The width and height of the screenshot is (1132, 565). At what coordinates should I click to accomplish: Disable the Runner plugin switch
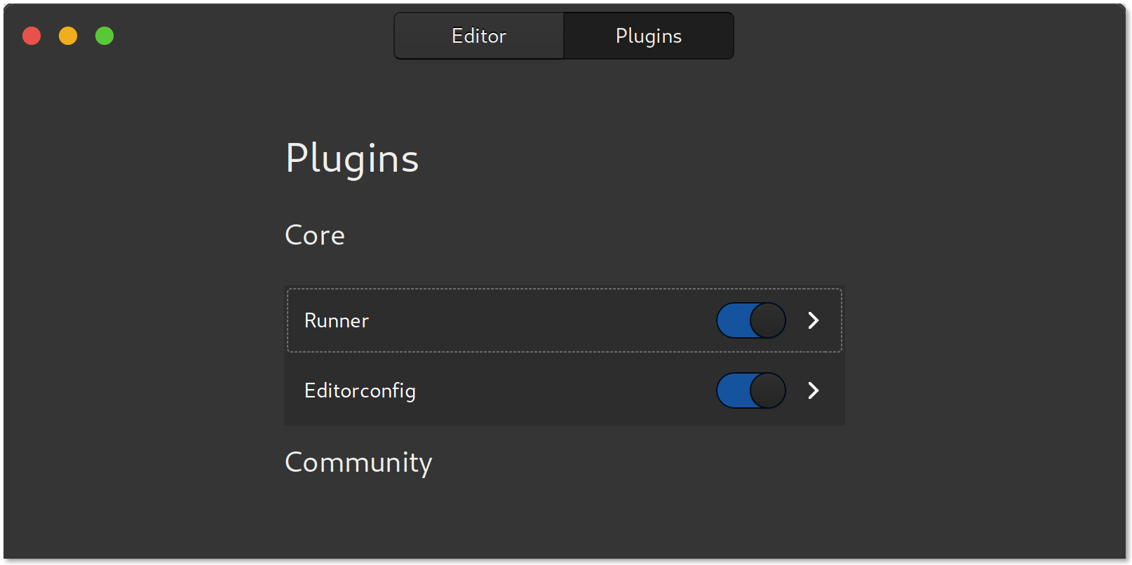click(x=750, y=320)
